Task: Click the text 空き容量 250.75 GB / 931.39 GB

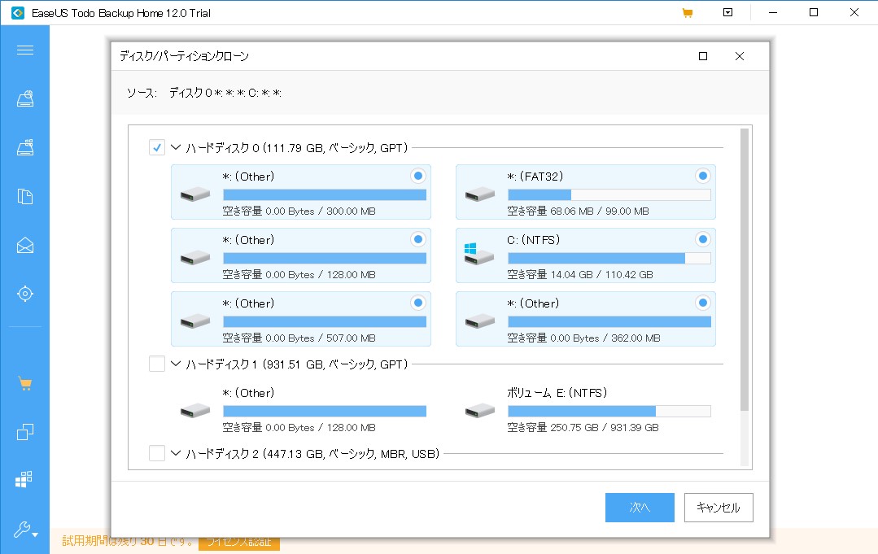Action: [583, 428]
